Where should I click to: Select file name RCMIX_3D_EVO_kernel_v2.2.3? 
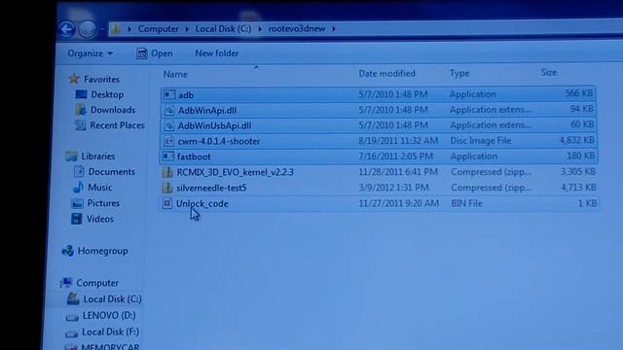(236, 172)
